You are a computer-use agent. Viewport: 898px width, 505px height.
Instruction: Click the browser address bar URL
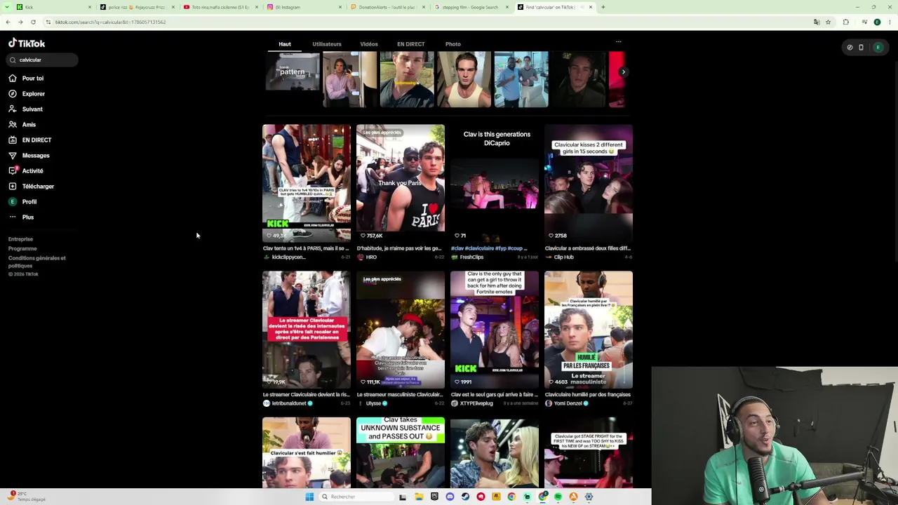point(110,22)
